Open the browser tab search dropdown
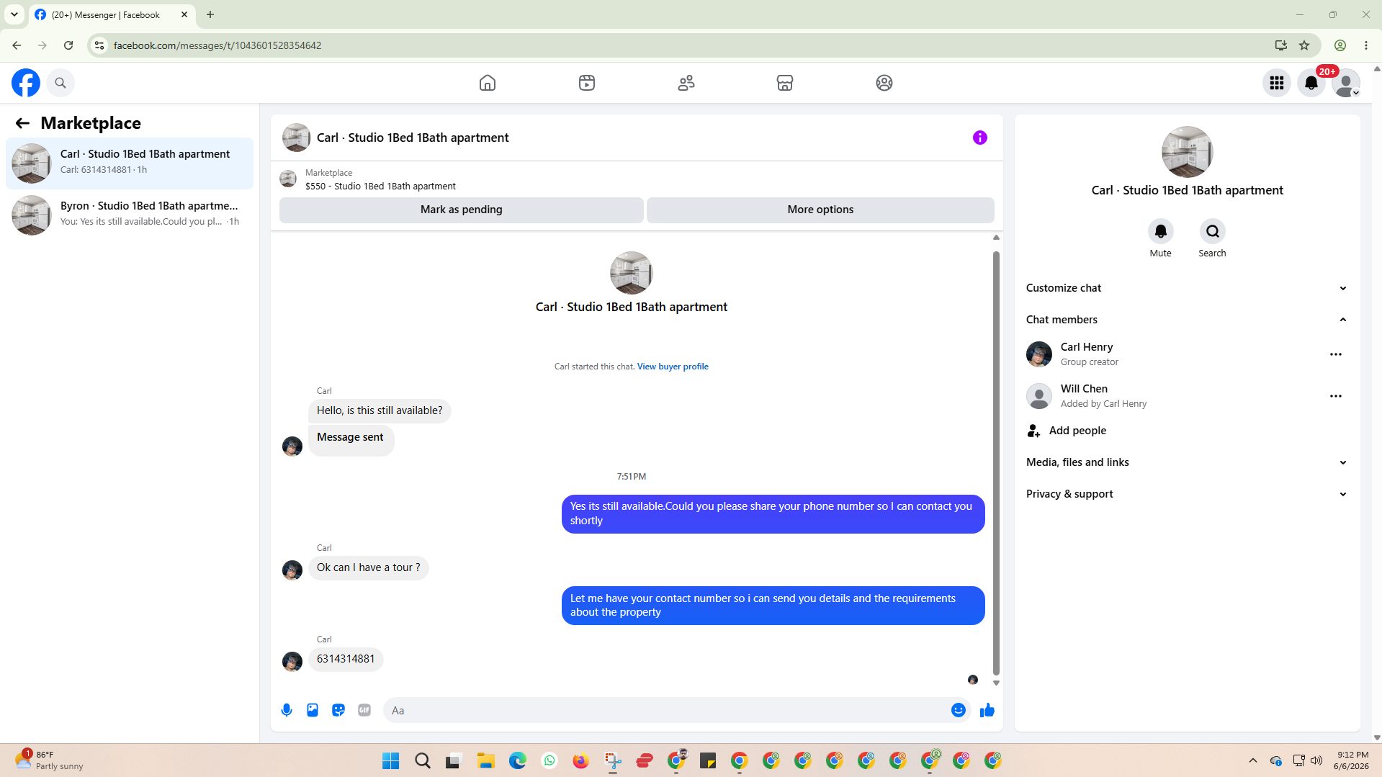 (14, 14)
